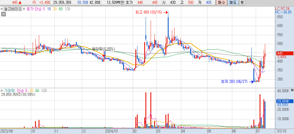294x134 pixels.
Task: Select the blue 10-day moving average legend
Action: [49, 9]
